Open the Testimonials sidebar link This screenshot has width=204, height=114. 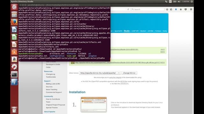(x=51, y=77)
